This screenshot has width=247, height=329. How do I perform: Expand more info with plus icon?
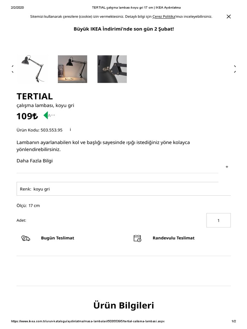[227, 167]
